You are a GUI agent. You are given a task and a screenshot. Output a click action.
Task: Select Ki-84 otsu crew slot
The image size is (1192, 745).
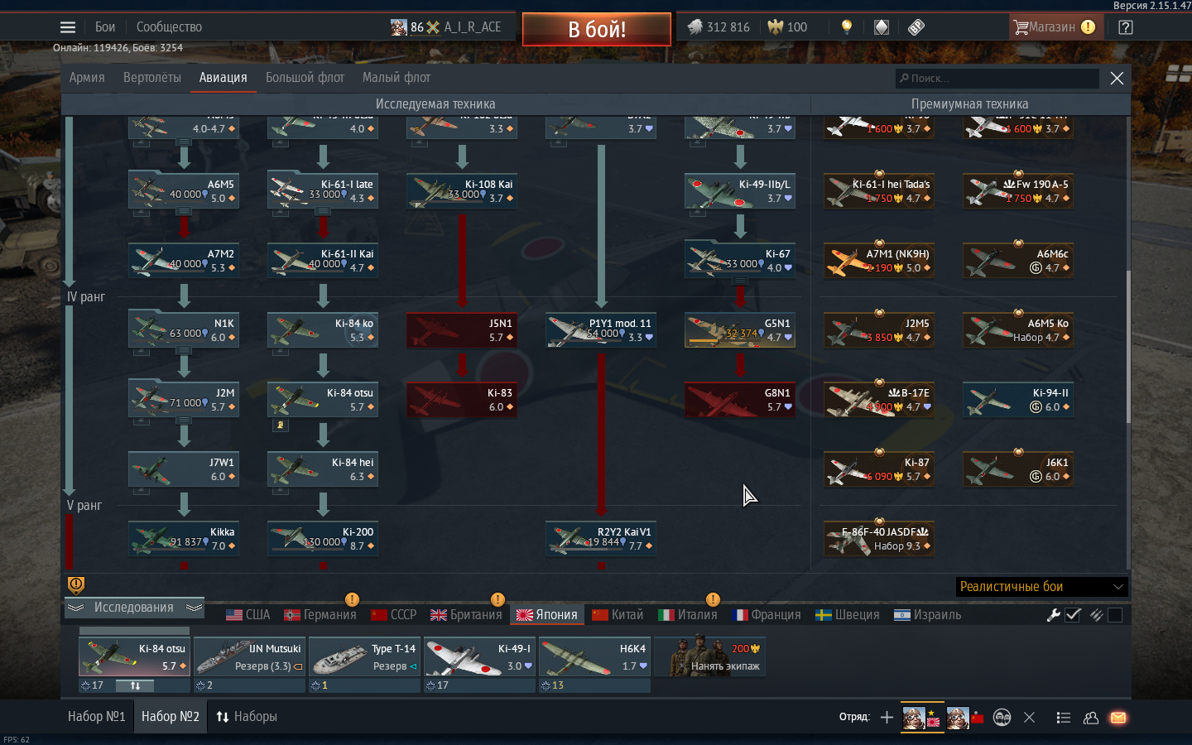[135, 657]
